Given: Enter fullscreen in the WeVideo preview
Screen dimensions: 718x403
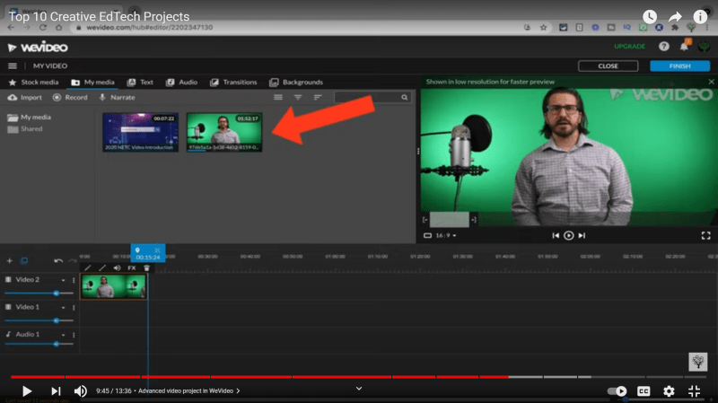Looking at the screenshot, I should (x=705, y=235).
